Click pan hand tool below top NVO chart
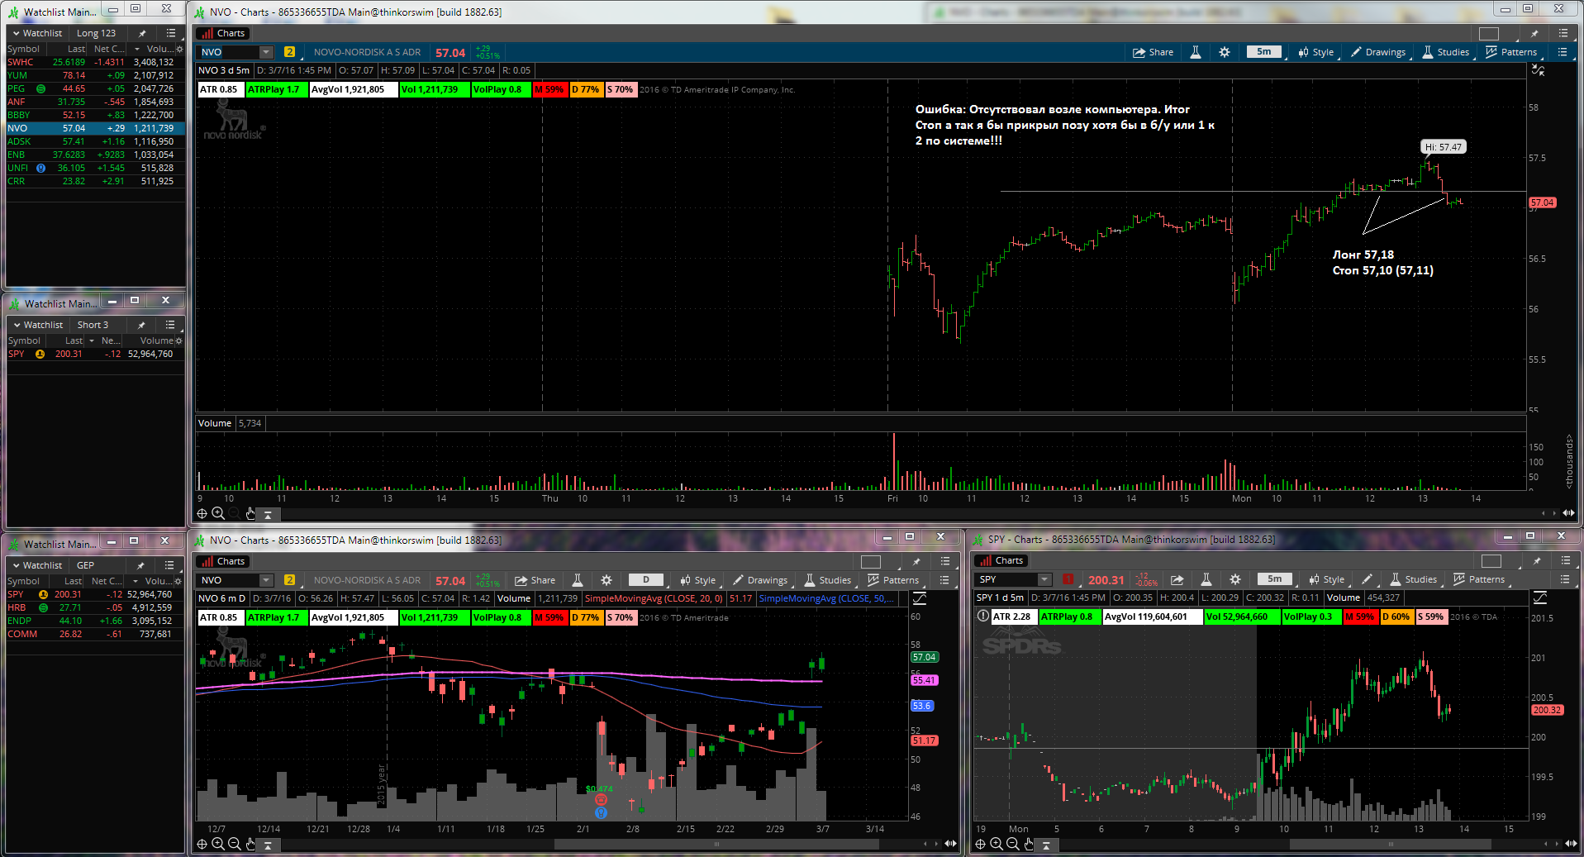Viewport: 1584px width, 857px height. 250,514
